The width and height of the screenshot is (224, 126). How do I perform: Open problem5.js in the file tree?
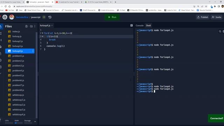[x=20, y=76]
